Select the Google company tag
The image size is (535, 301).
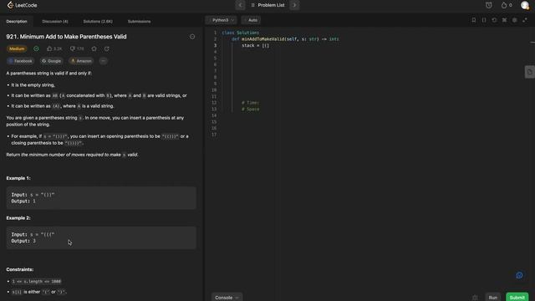pos(51,61)
